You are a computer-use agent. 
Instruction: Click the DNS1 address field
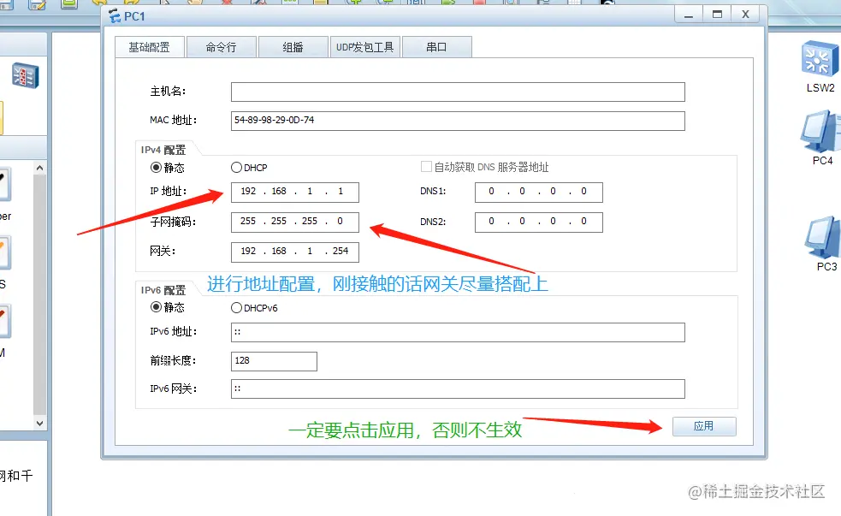538,192
